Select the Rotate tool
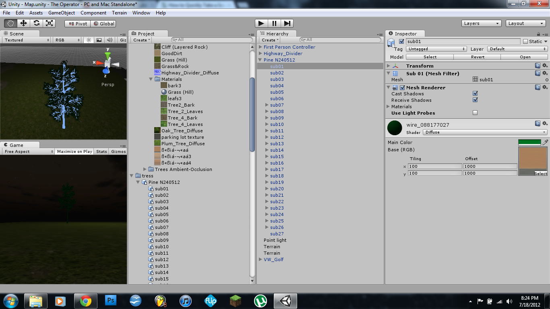 point(36,23)
